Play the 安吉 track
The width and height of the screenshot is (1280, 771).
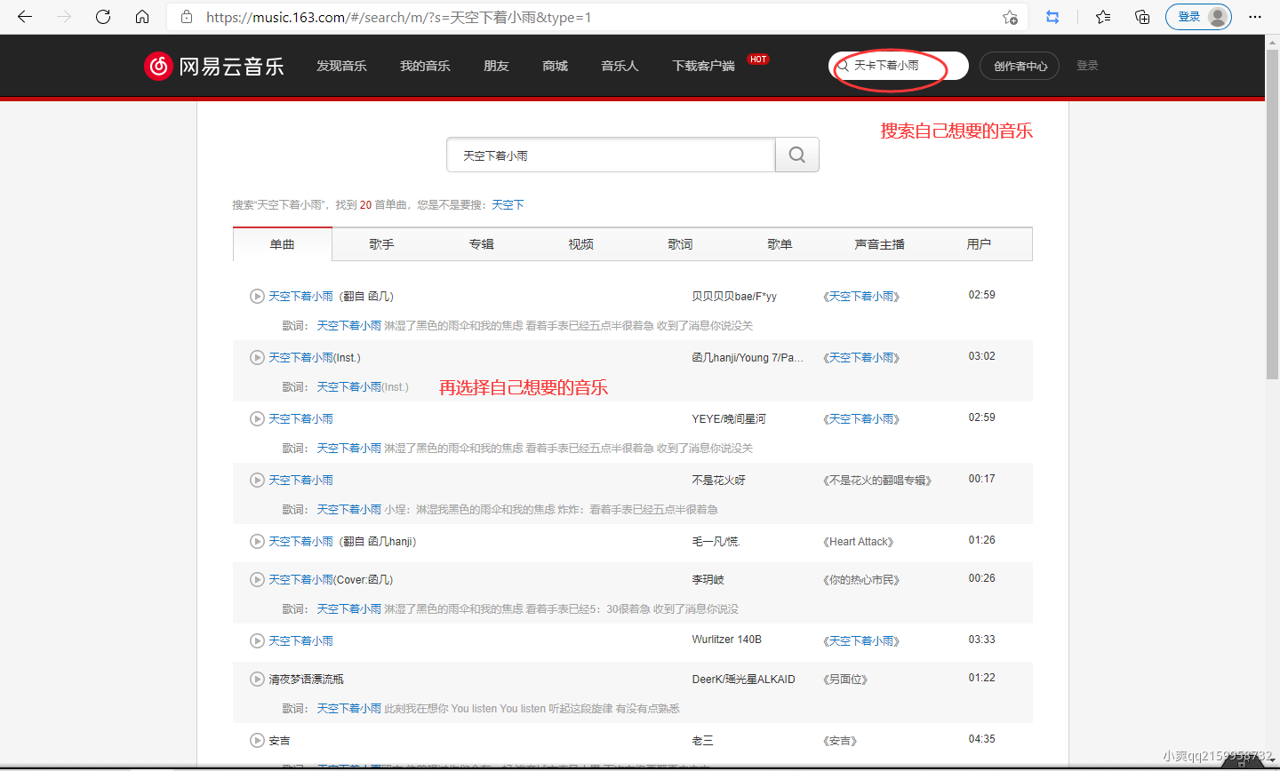click(257, 740)
